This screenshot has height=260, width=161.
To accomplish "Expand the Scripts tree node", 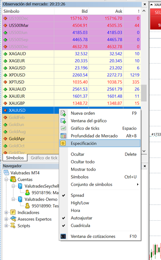I will 6,226.
